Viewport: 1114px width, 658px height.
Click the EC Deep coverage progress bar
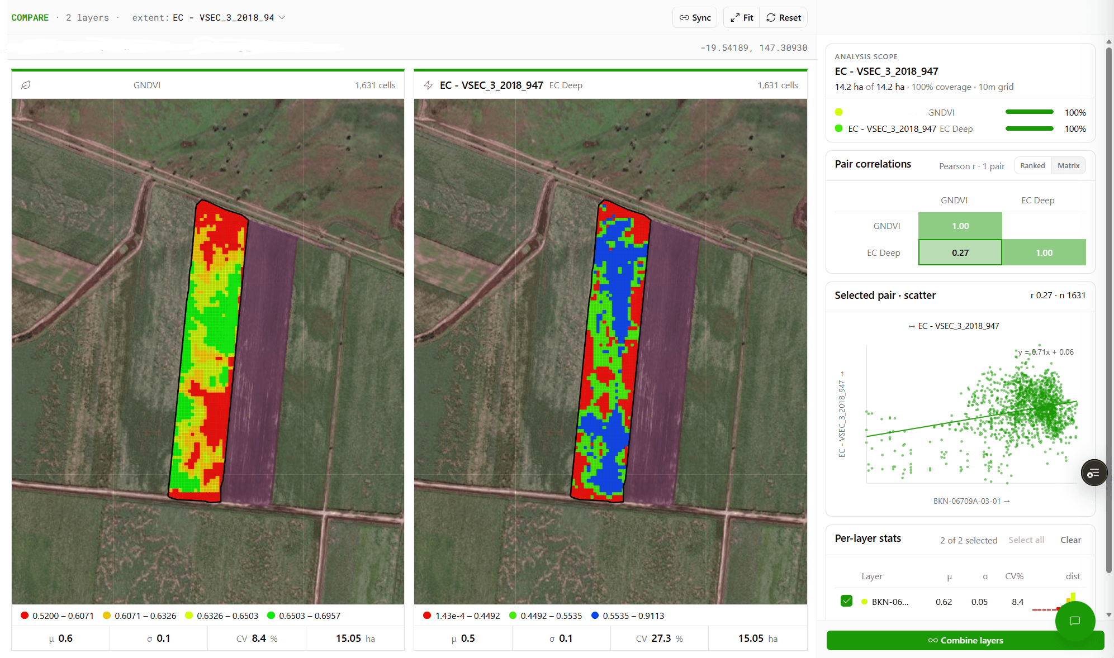[x=1030, y=128]
